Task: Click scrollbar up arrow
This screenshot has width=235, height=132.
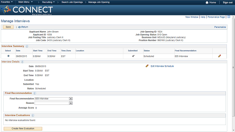Action: (x=234, y=17)
